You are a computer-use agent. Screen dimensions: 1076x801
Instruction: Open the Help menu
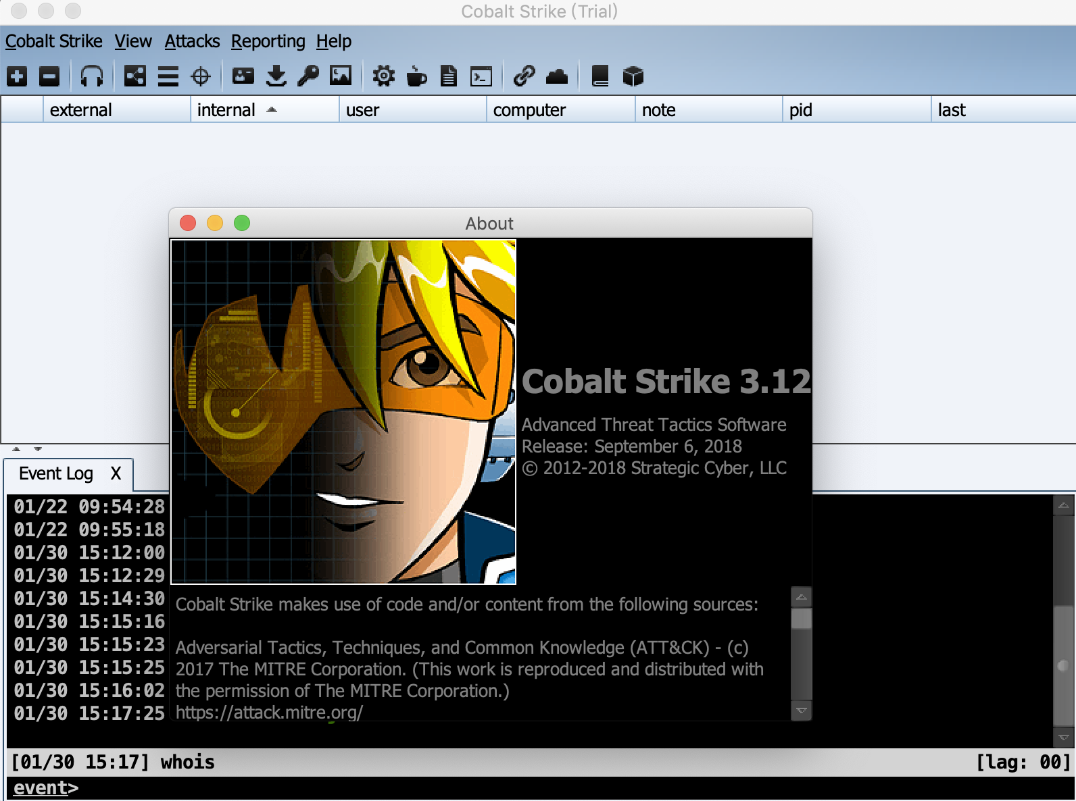coord(334,41)
